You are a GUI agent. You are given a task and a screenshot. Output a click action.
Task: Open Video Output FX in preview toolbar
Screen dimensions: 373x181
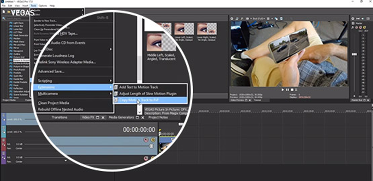[242, 18]
